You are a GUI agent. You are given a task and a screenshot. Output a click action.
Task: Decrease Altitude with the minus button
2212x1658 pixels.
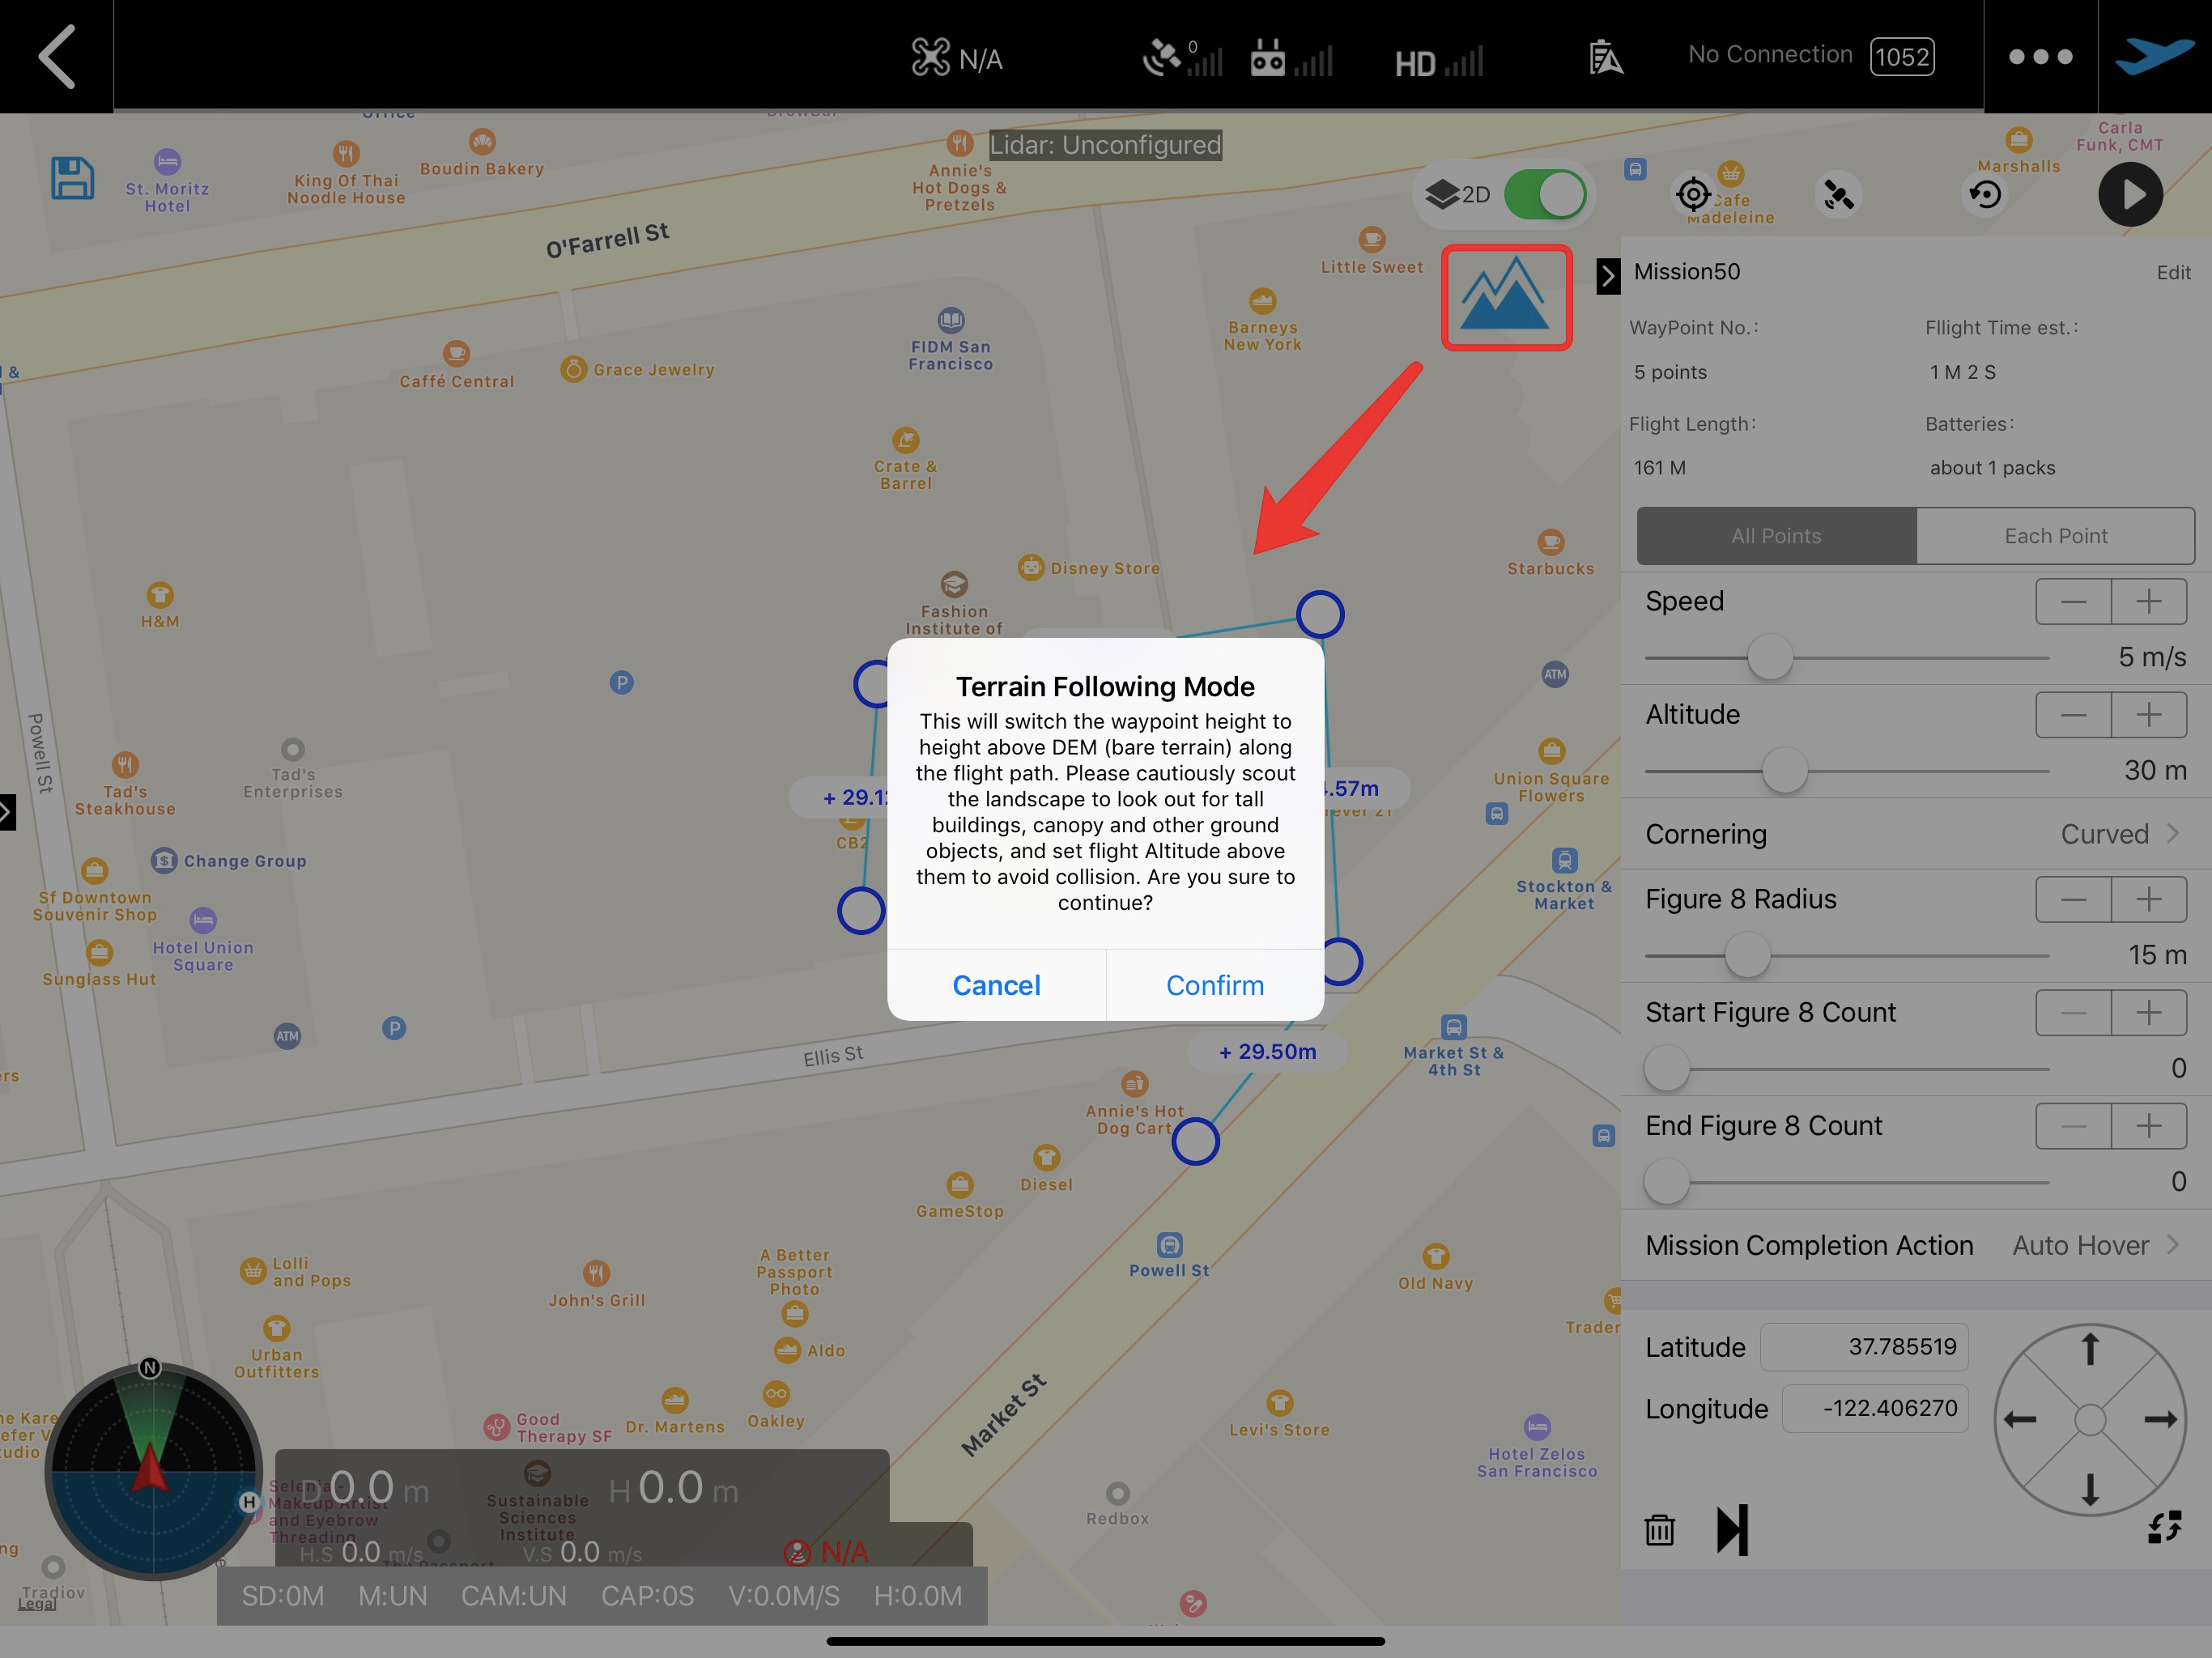(2073, 714)
